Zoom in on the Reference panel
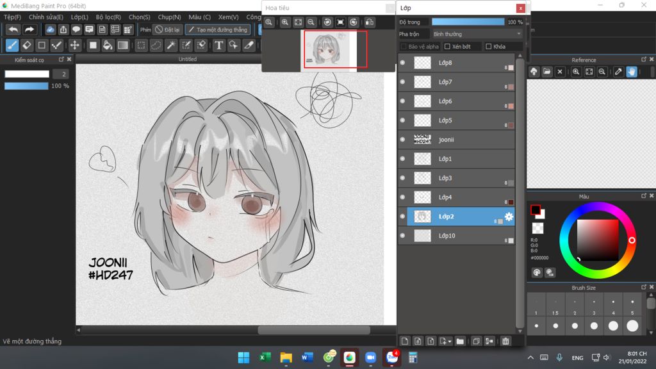The width and height of the screenshot is (656, 369). (576, 72)
